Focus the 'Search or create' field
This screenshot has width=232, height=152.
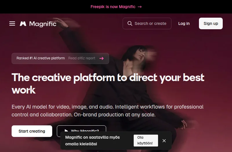(147, 23)
